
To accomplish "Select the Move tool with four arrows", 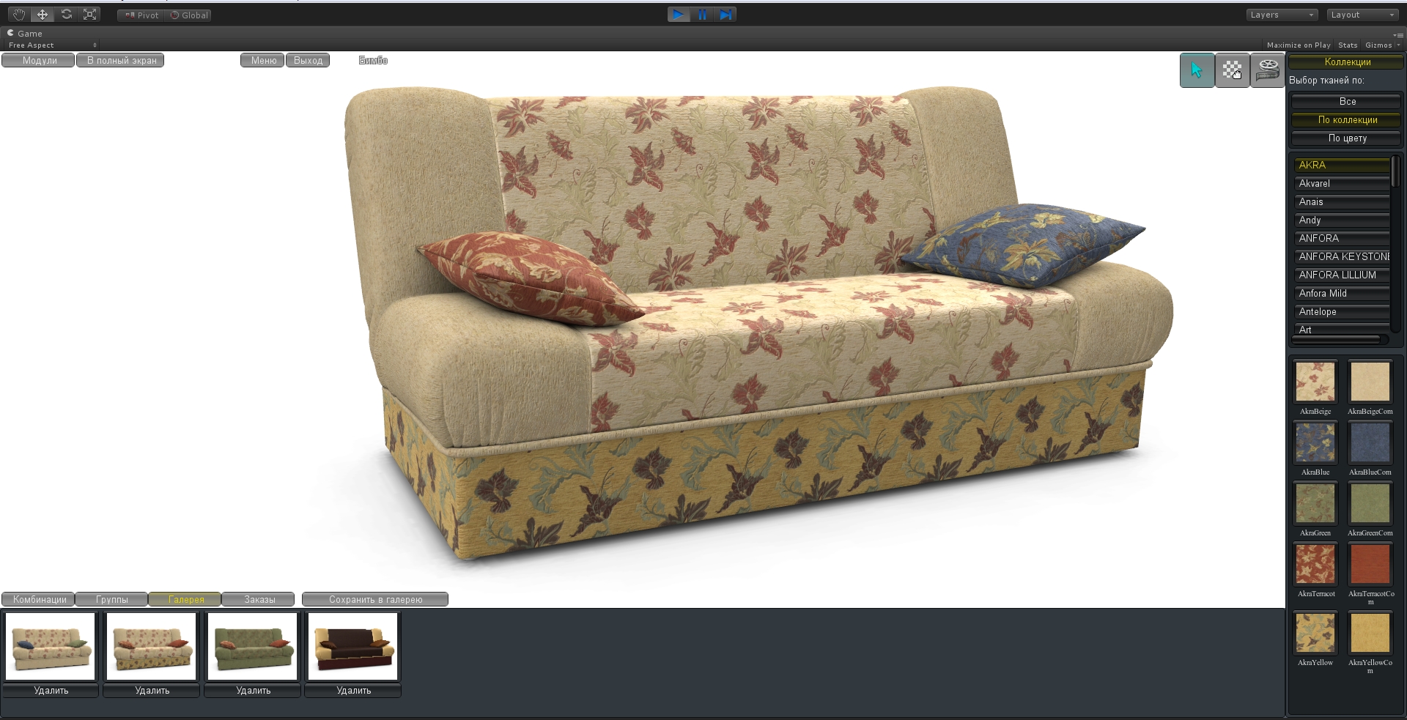I will 43,15.
